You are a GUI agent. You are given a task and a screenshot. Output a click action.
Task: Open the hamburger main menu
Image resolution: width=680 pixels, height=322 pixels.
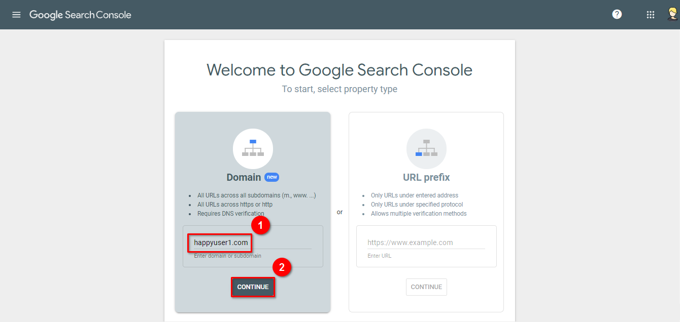(16, 15)
